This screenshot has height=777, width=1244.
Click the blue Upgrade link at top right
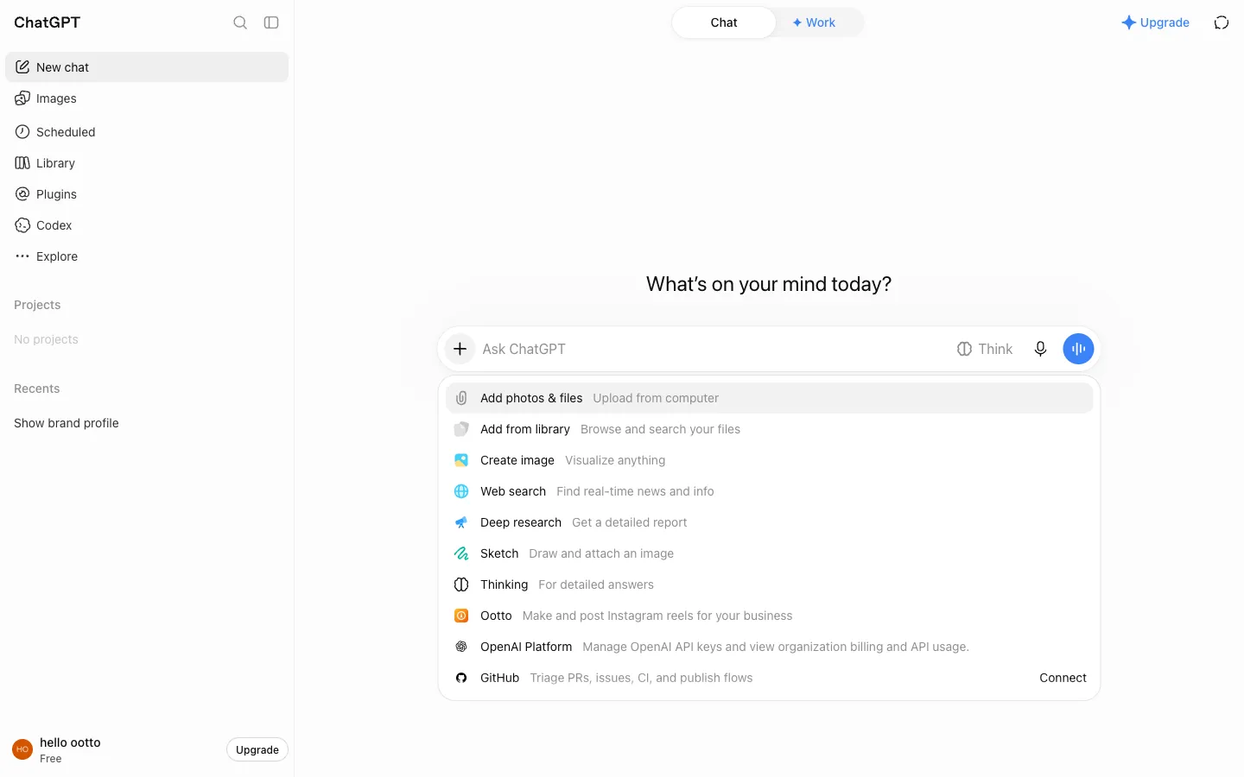coord(1155,22)
